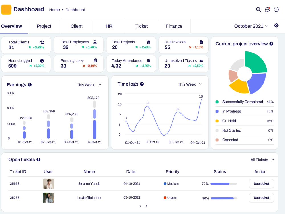The width and height of the screenshot is (285, 214).
Task: Click the orange Dashboard logo square
Action: point(6,9)
